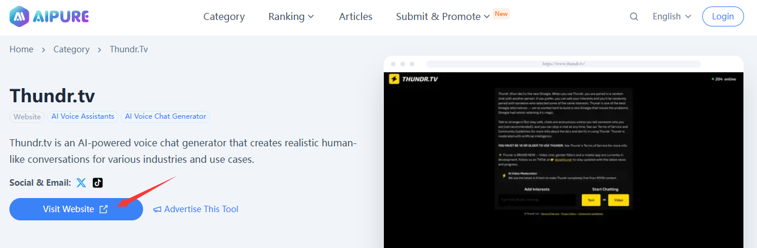Viewport: 757px width, 248px height.
Task: Open the English language dropdown
Action: [672, 16]
